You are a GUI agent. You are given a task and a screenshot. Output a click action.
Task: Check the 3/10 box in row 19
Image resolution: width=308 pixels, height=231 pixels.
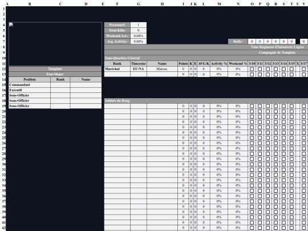(x=252, y=106)
